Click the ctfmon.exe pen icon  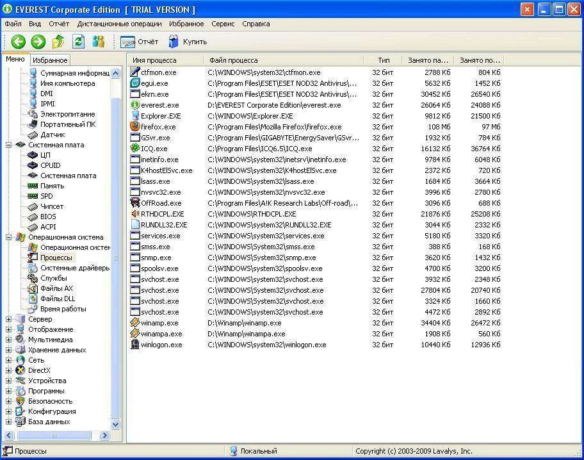point(135,72)
